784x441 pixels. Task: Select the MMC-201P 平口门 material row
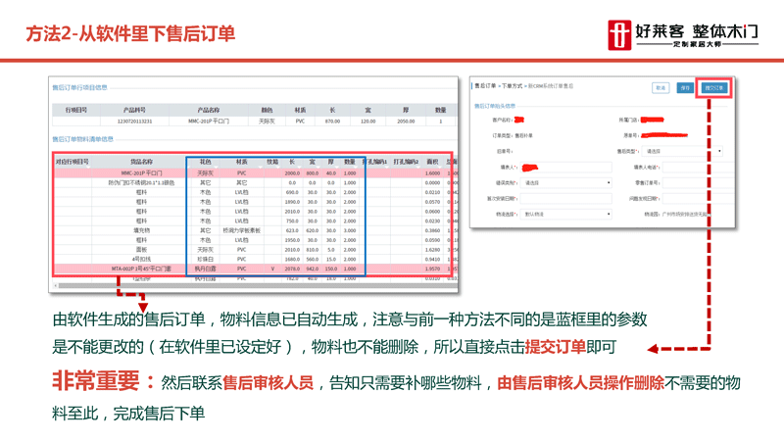(x=142, y=173)
